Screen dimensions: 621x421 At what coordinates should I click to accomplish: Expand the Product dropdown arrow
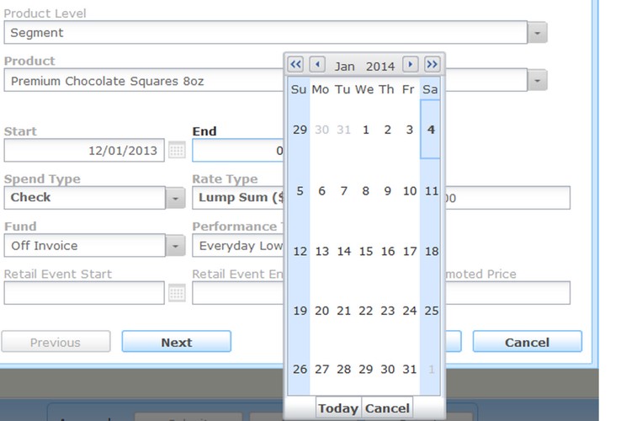tap(538, 81)
